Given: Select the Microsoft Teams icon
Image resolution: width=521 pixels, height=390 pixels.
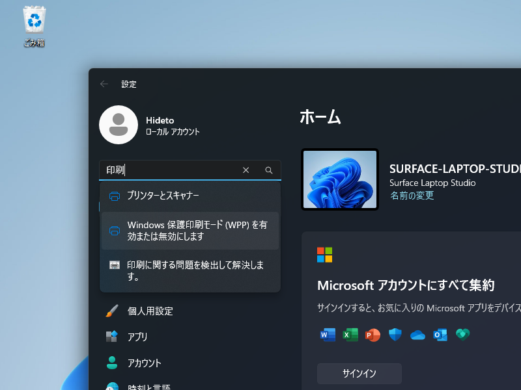Looking at the screenshot, I should coord(462,335).
